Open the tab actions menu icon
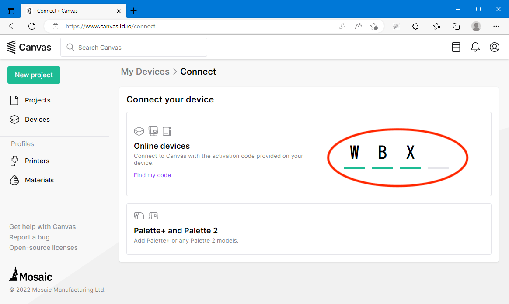 (x=11, y=10)
